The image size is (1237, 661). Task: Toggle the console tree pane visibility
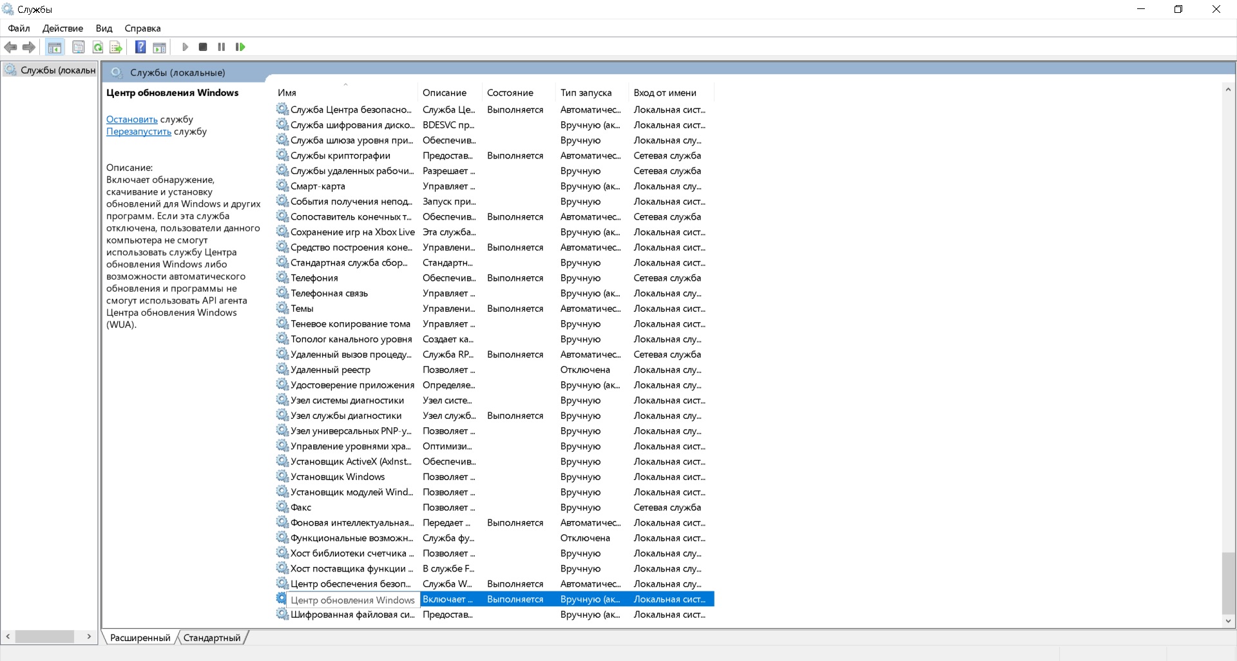55,47
